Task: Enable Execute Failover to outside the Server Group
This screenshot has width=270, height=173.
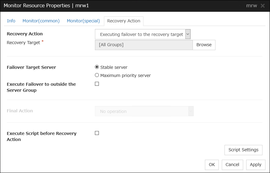Action: coord(97,84)
